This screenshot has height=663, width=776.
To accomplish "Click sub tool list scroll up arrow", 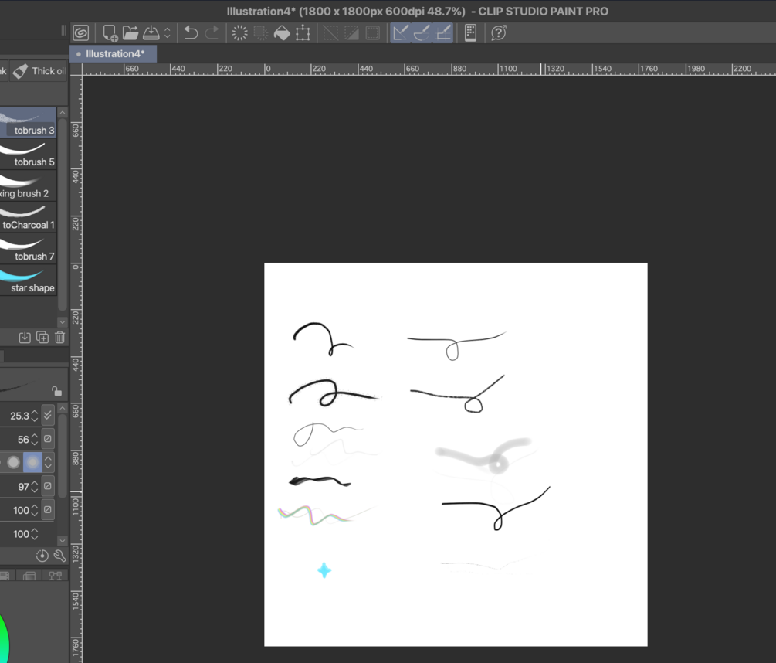I will (63, 112).
